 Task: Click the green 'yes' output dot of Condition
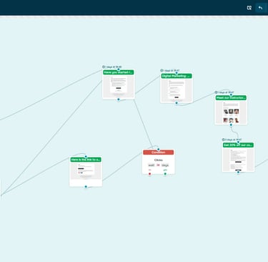[165, 174]
